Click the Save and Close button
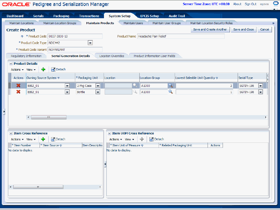 pos(244,29)
